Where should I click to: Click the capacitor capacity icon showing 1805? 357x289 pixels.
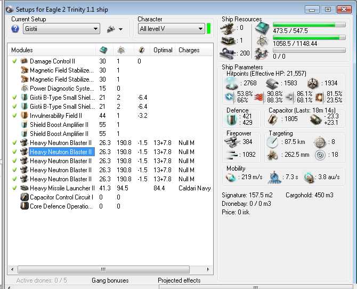tap(272, 119)
